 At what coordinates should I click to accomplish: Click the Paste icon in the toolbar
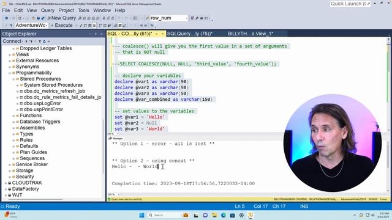tap(113, 18)
